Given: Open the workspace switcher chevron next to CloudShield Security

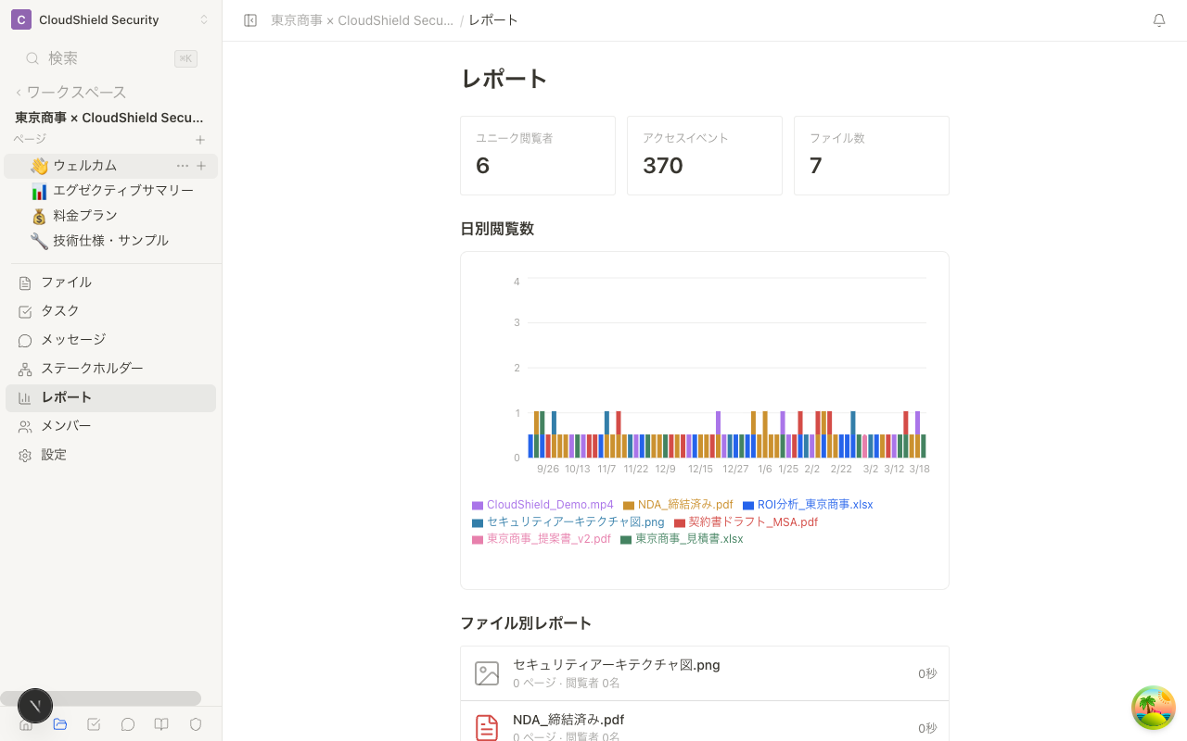Looking at the screenshot, I should (204, 19).
